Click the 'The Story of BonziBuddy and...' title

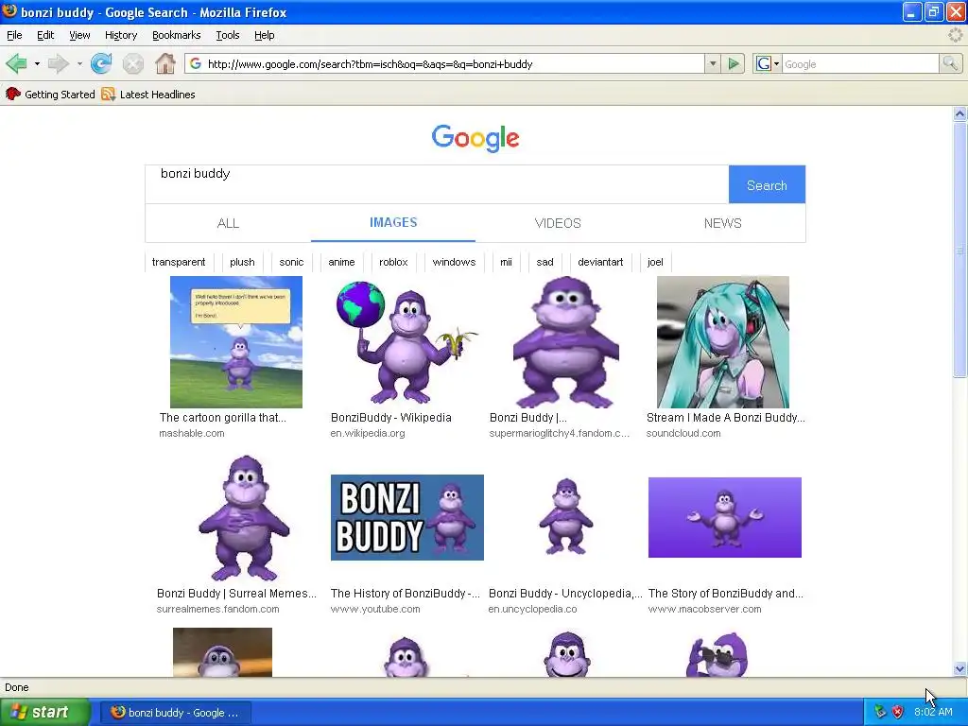click(x=725, y=594)
